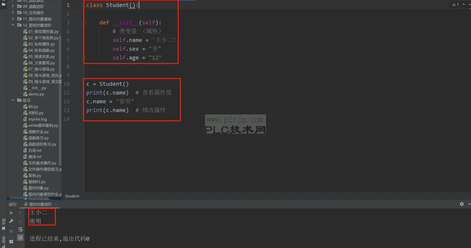Open 唐诗.txt file
Screen dimensions: 471x248
pyautogui.click(x=32, y=157)
